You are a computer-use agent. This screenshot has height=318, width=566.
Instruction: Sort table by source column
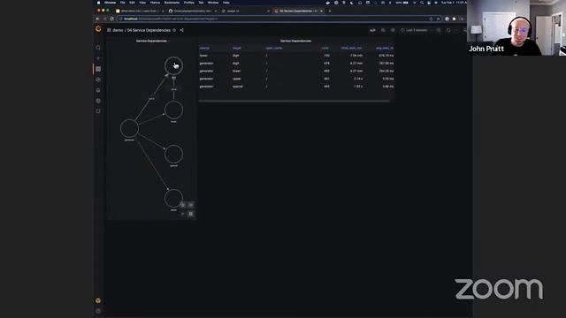tap(204, 48)
